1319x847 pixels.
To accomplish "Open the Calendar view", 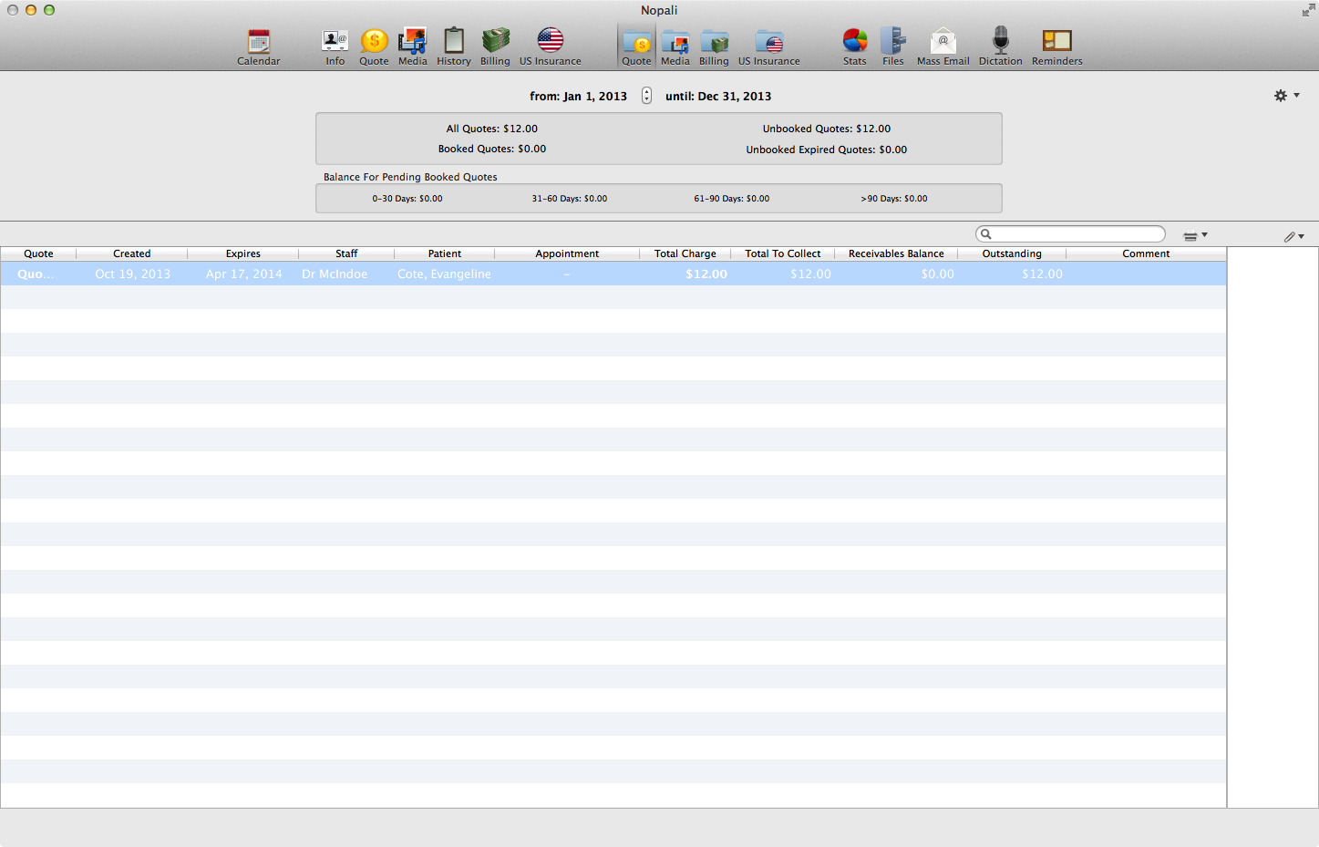I will click(259, 46).
